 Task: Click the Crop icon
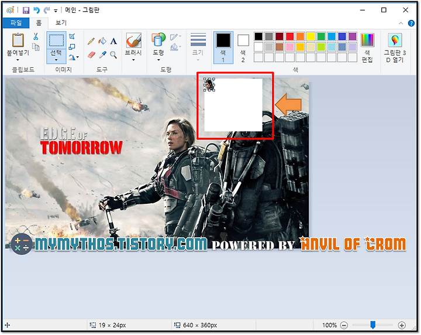(72, 36)
